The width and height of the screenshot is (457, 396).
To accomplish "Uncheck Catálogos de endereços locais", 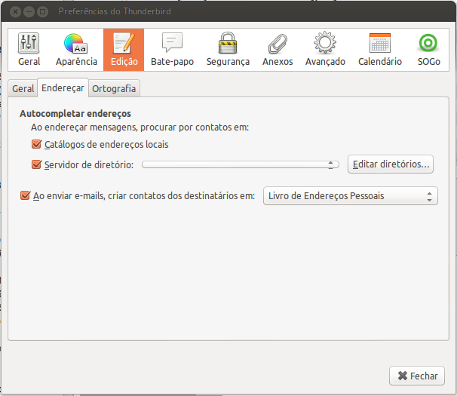I will tap(37, 144).
